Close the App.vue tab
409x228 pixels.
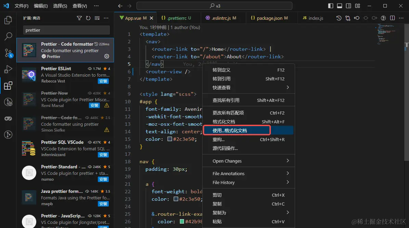(151, 18)
